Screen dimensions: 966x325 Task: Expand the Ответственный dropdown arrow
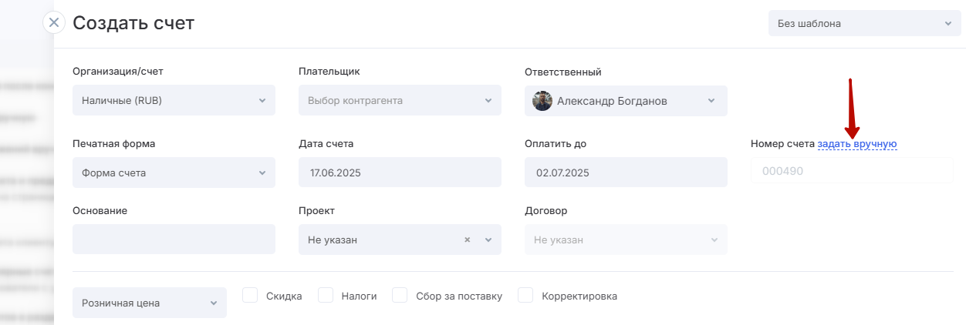coord(711,101)
